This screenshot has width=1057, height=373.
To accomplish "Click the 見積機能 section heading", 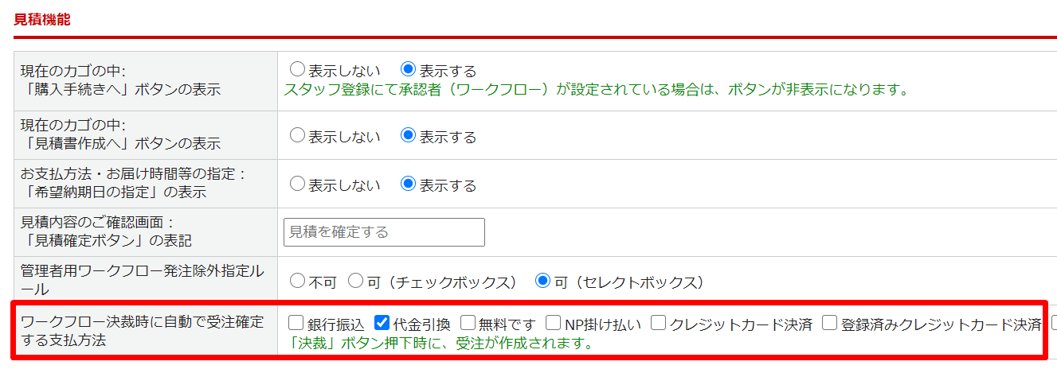I will click(42, 19).
